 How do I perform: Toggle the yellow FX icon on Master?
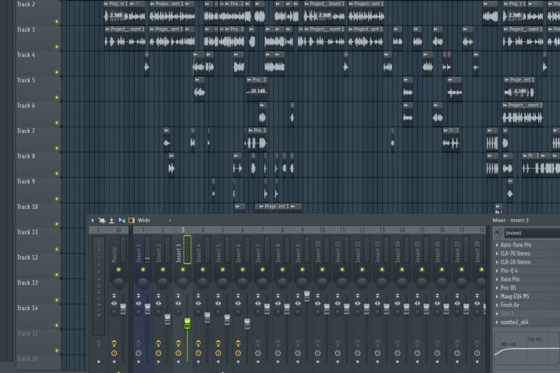[x=114, y=343]
